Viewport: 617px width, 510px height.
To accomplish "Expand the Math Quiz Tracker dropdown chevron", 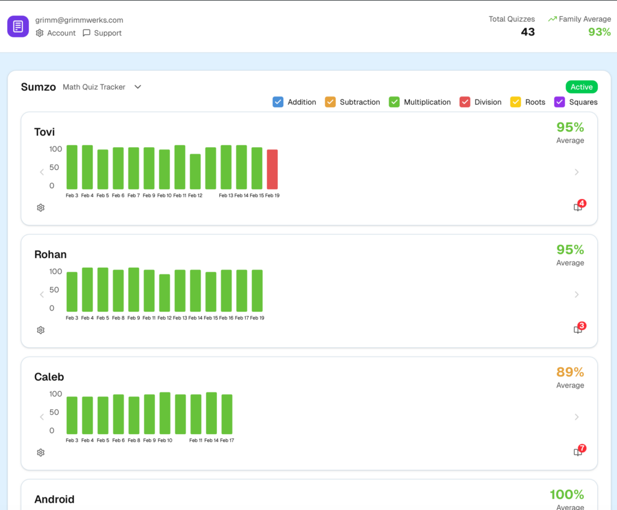I will [138, 87].
